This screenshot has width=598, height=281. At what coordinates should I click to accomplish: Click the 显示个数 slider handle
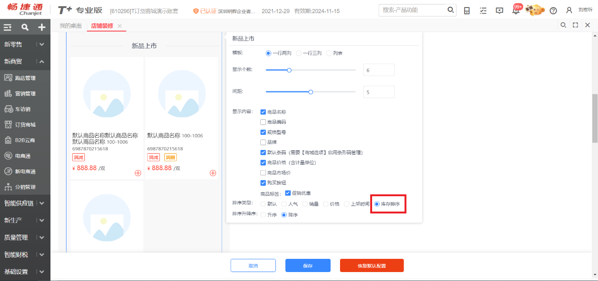point(290,70)
